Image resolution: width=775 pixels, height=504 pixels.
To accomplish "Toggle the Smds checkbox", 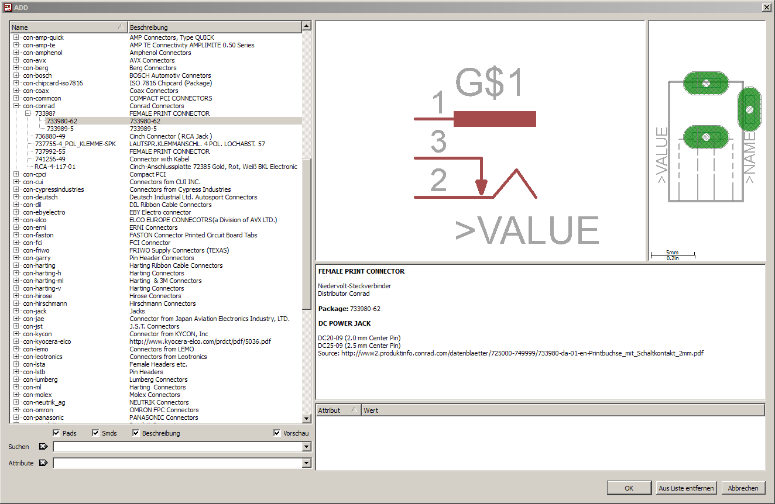I will [96, 433].
